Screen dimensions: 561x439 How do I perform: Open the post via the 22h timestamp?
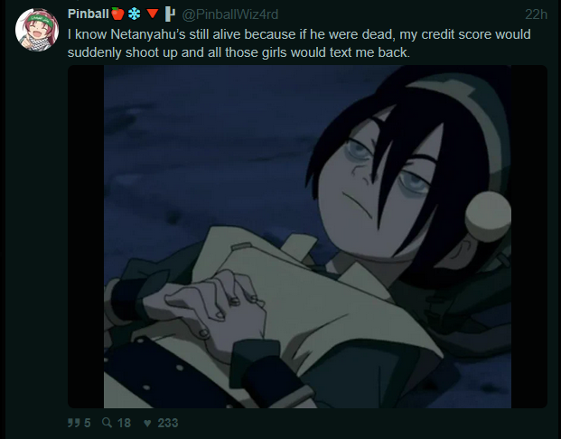(x=536, y=14)
